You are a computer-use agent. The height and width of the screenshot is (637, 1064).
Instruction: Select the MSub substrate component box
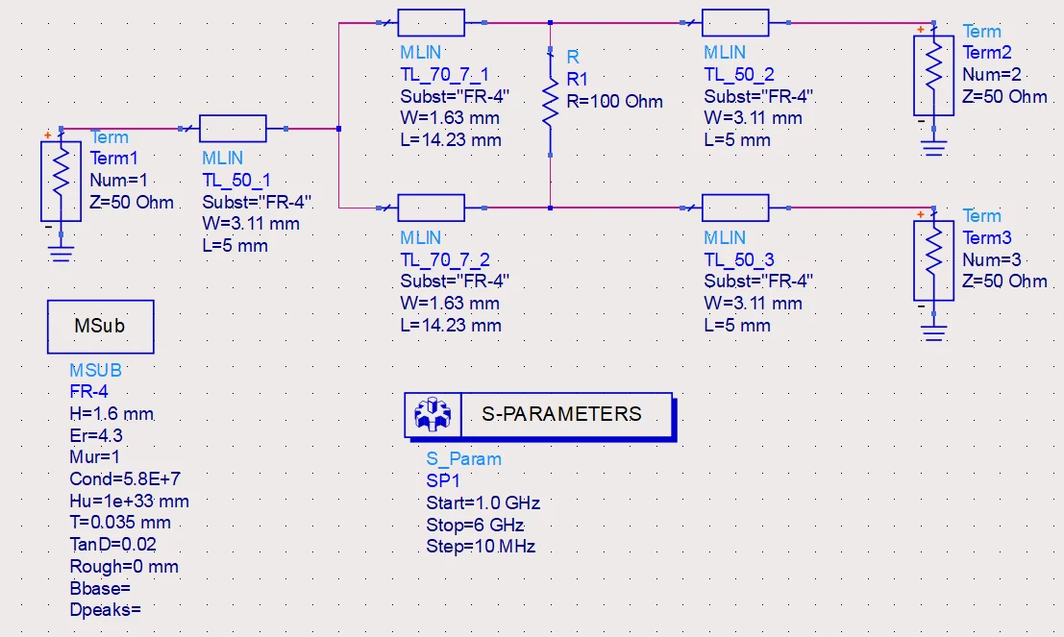[100, 327]
